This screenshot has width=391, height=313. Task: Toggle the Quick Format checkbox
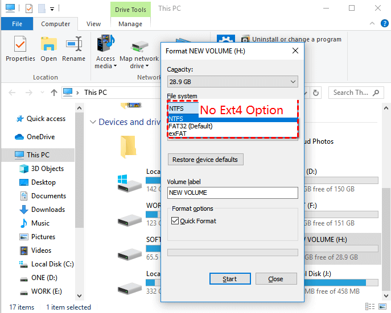tap(175, 221)
